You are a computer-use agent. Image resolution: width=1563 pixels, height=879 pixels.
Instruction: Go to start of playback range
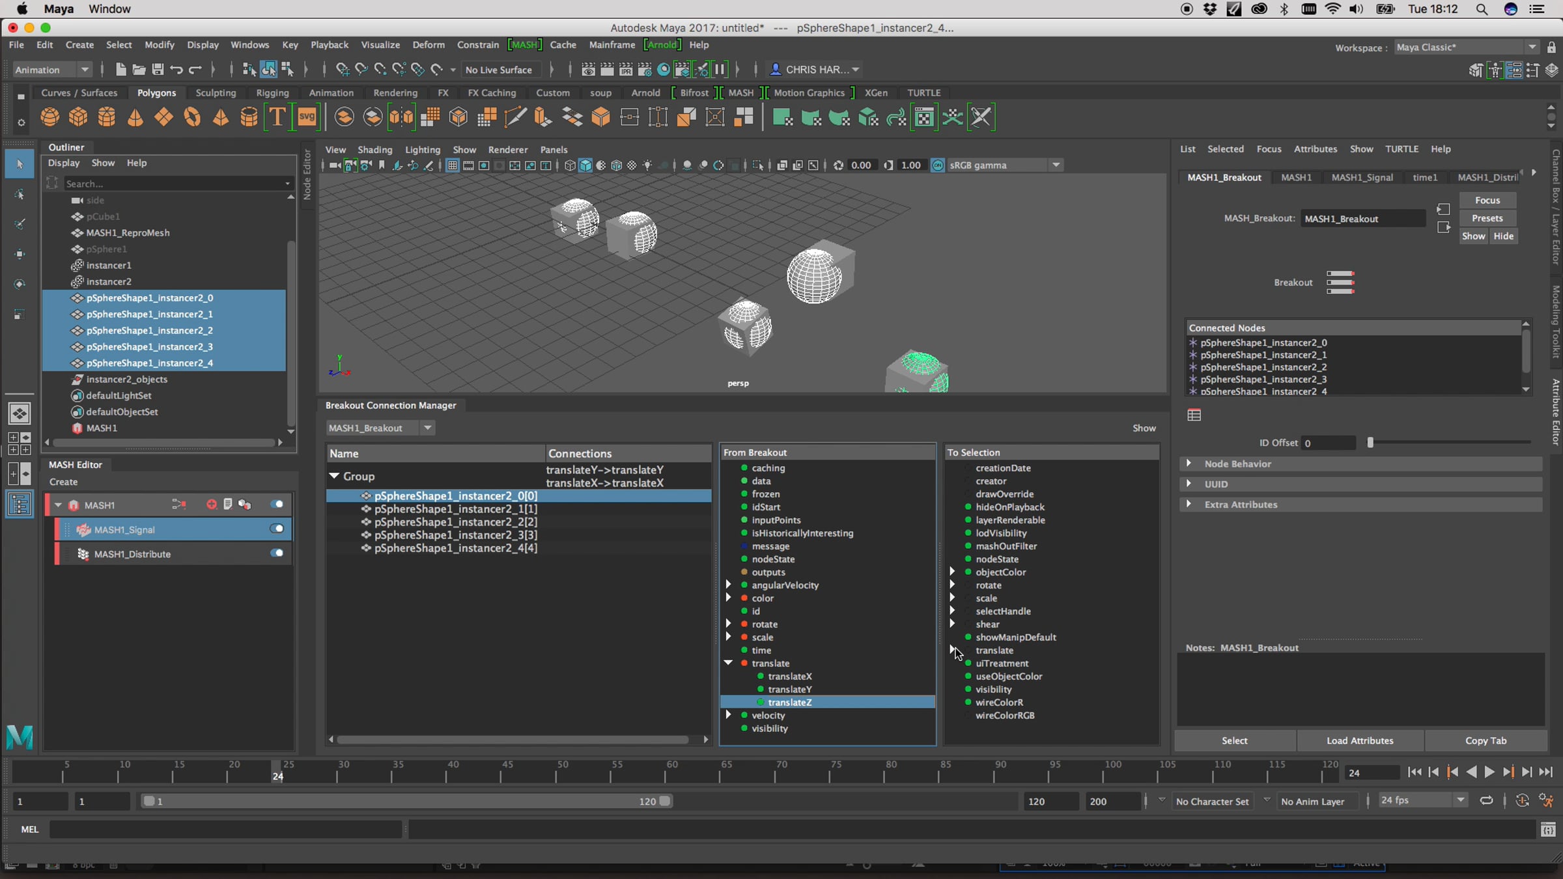pyautogui.click(x=1415, y=772)
